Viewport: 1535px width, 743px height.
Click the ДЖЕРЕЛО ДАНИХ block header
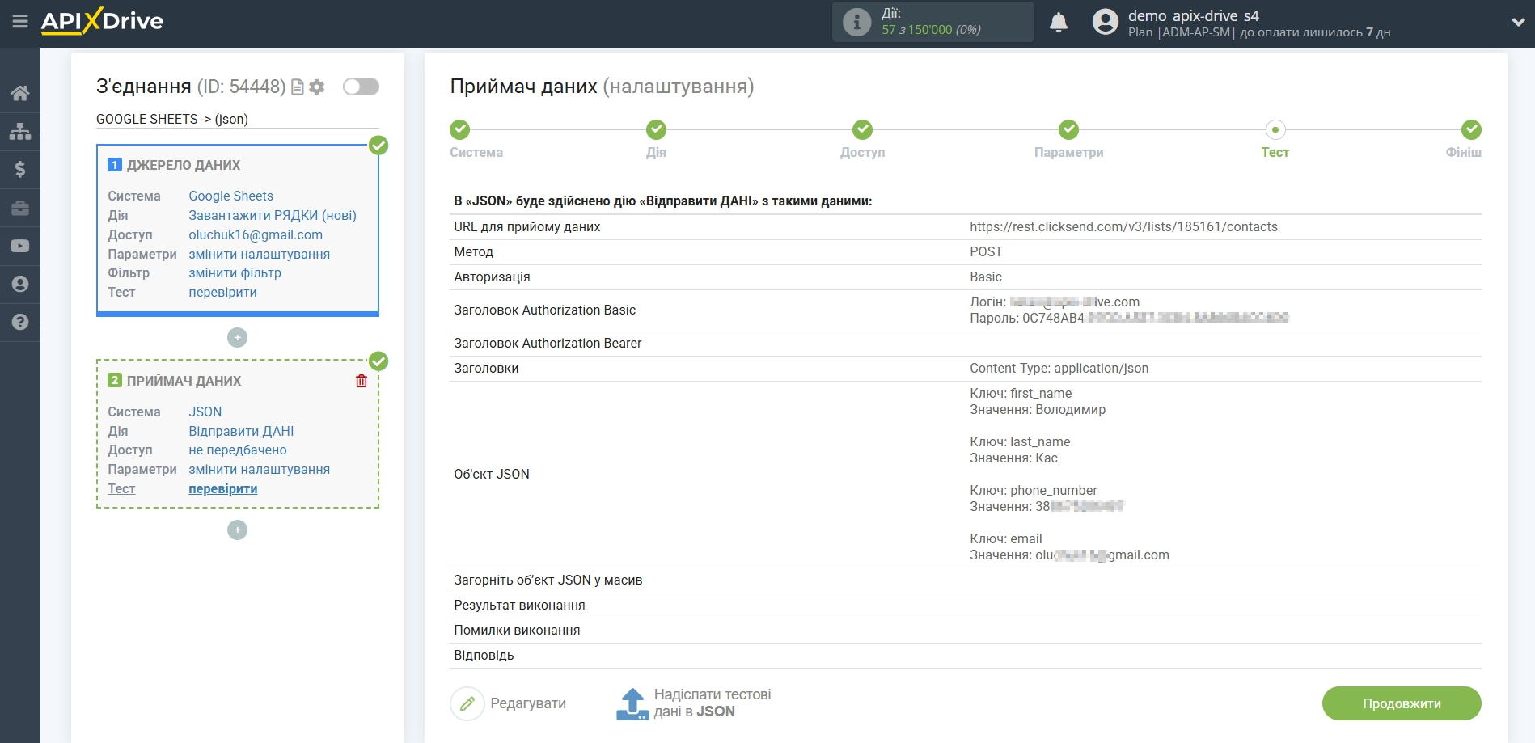pyautogui.click(x=184, y=165)
